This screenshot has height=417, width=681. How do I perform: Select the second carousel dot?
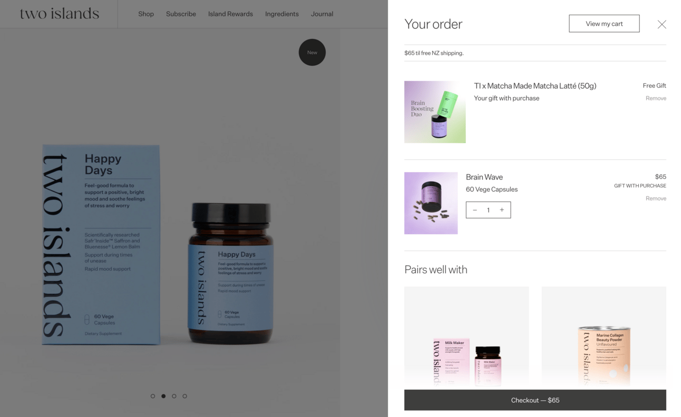pyautogui.click(x=163, y=396)
